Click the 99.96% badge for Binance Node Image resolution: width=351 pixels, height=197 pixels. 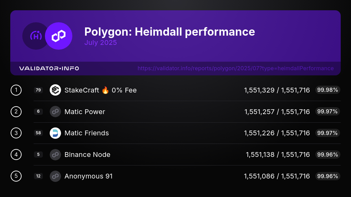tap(328, 155)
